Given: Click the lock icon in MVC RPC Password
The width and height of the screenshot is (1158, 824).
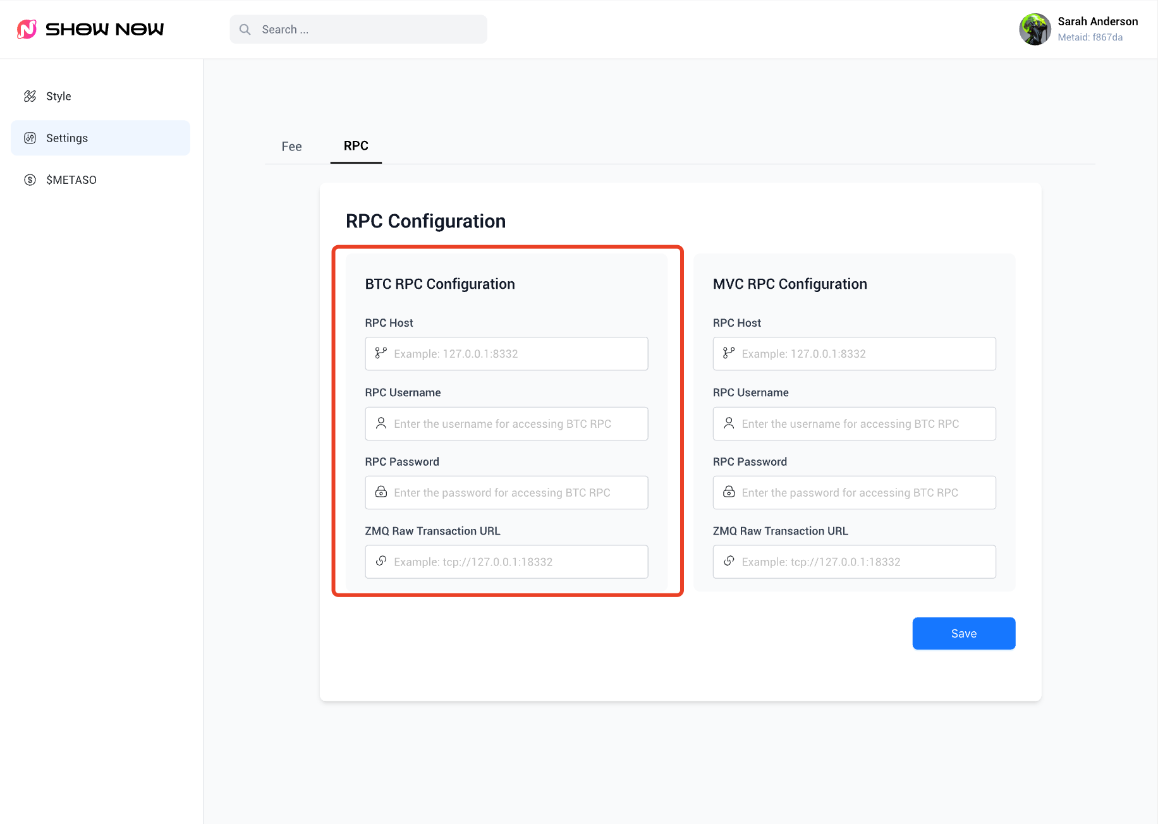Looking at the screenshot, I should (729, 492).
